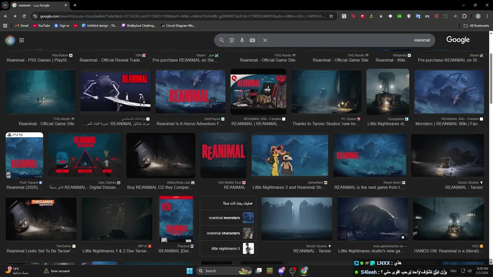Open Chrome profile avatar in toolbar
The width and height of the screenshot is (493, 277).
pyautogui.click(x=478, y=16)
